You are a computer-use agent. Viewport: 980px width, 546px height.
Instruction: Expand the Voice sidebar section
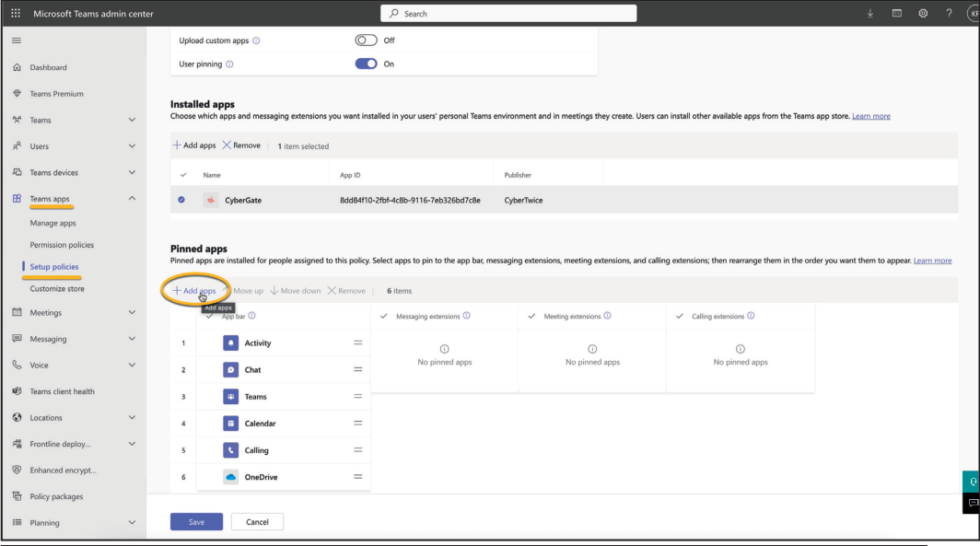pos(132,365)
